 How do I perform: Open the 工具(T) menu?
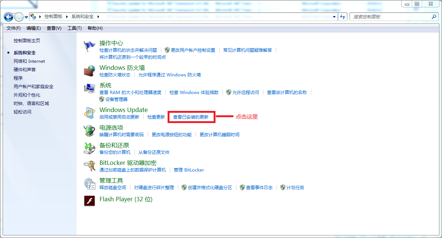click(x=74, y=28)
